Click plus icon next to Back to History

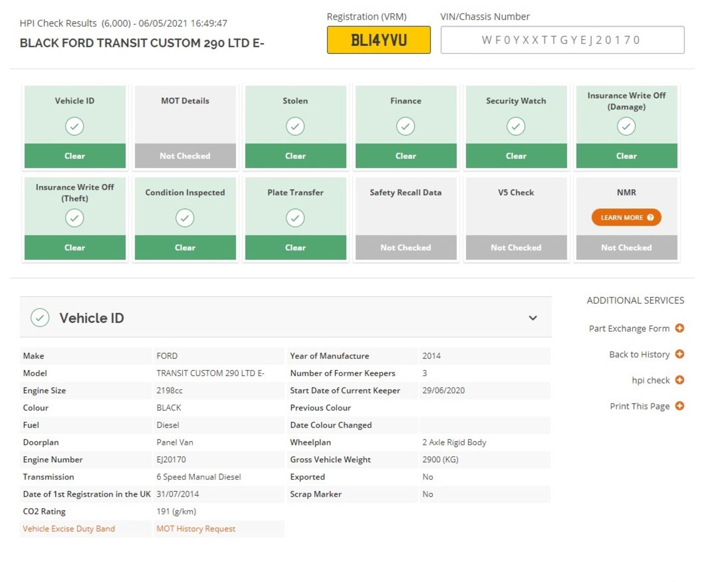coord(679,354)
